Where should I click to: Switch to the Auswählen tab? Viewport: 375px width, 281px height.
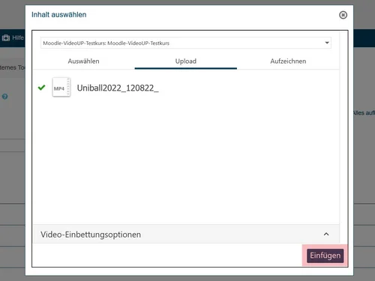[x=83, y=61]
